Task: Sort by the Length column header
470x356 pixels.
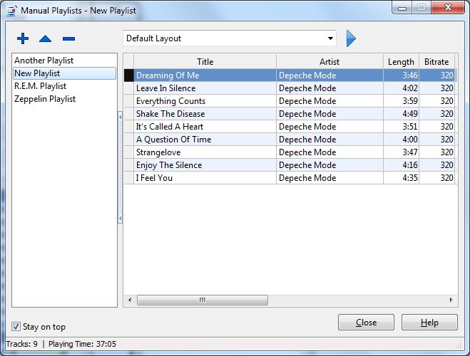Action: click(401, 62)
